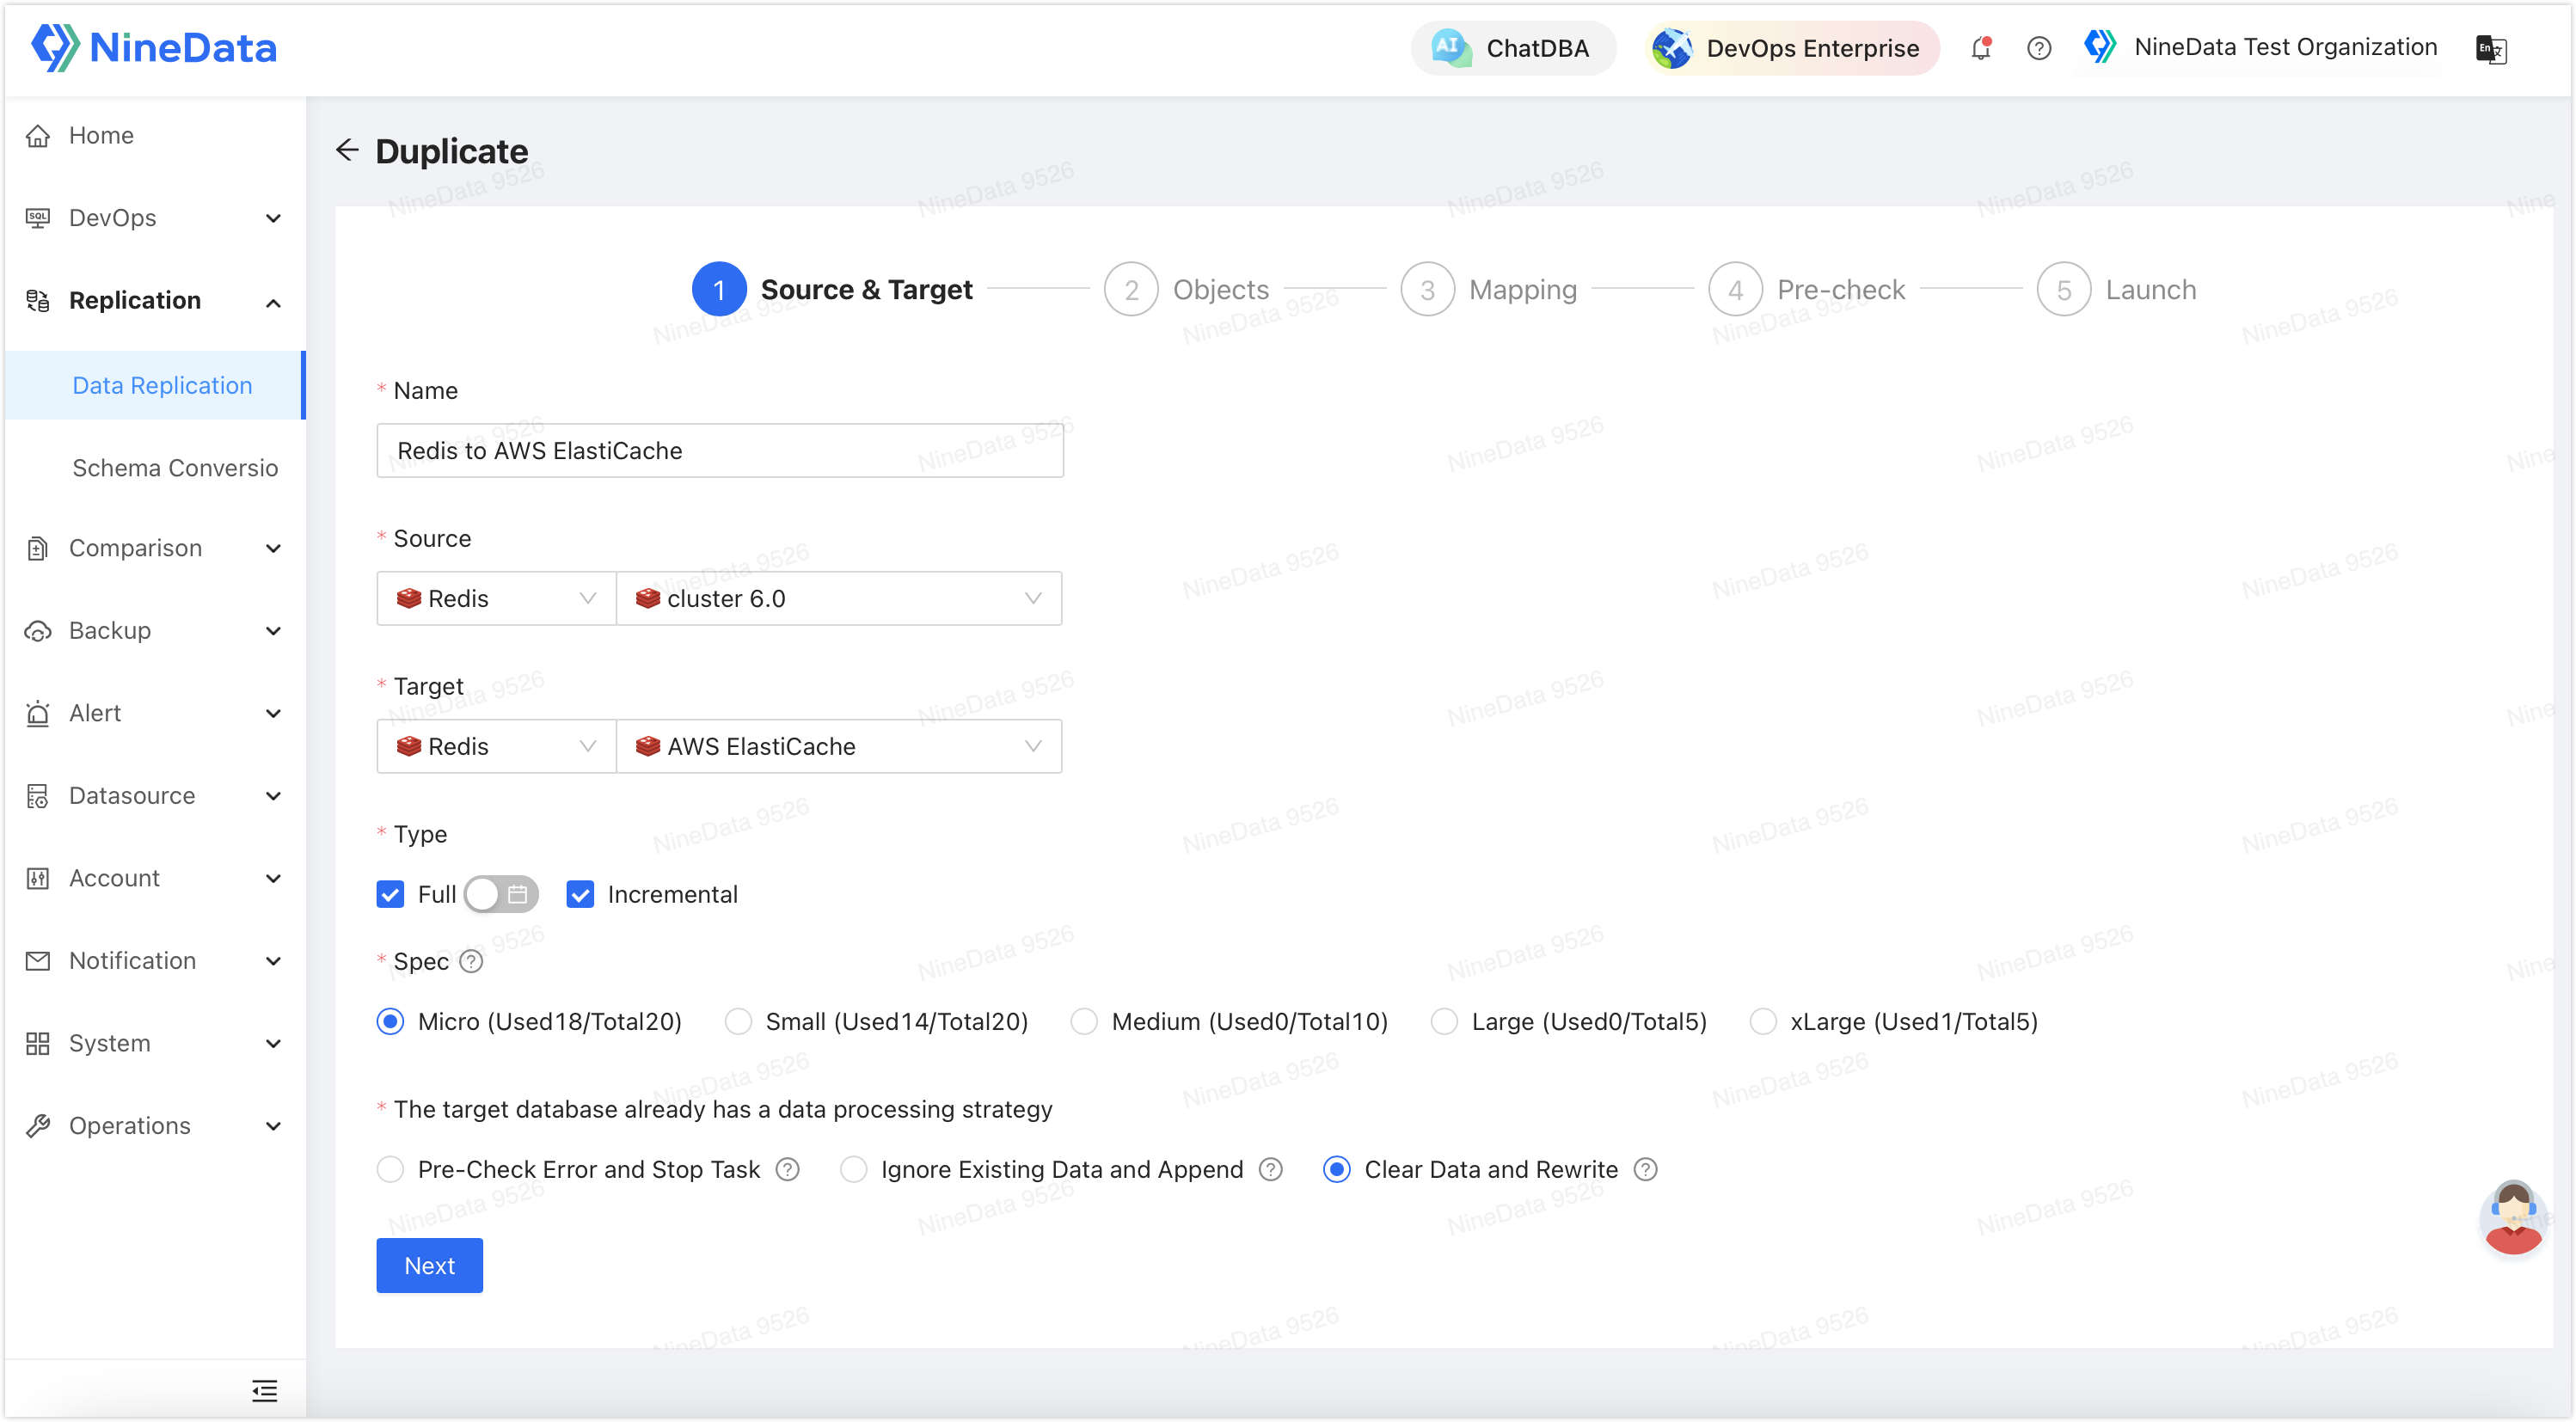Expand the DevOps menu chevron
2576x1422 pixels.
[273, 218]
